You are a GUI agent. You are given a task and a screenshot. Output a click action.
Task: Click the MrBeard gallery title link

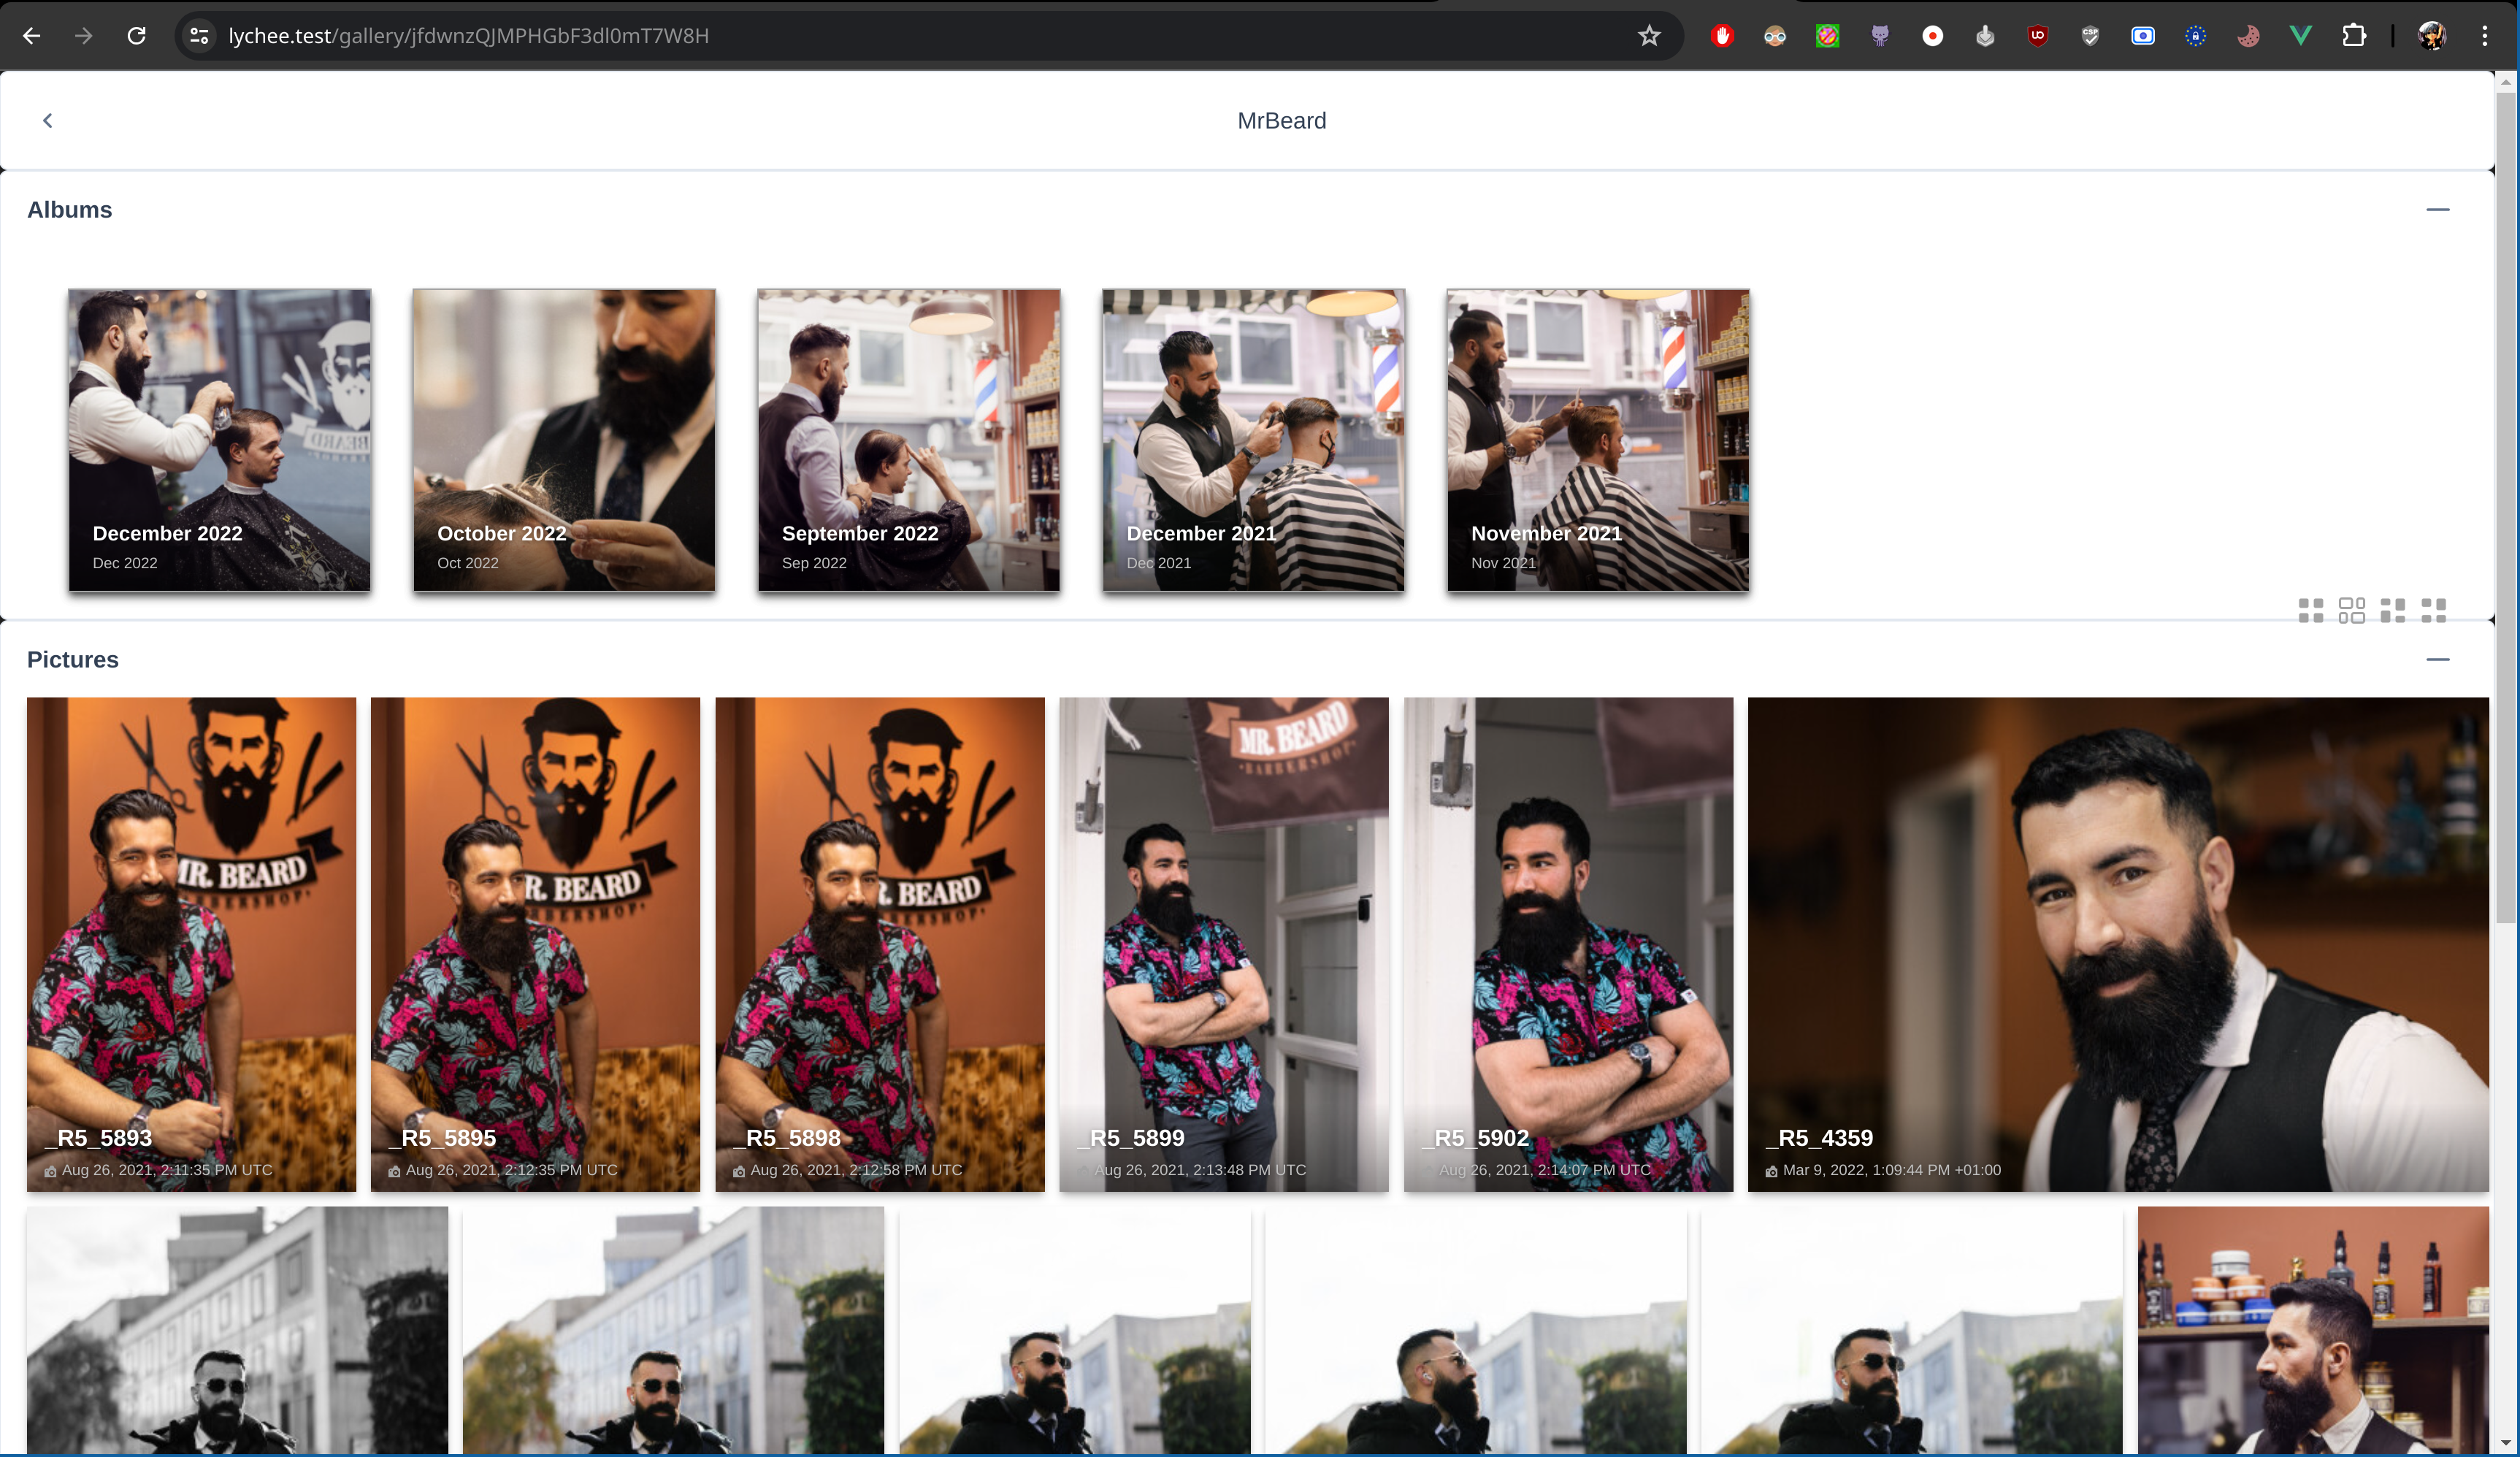click(x=1282, y=120)
